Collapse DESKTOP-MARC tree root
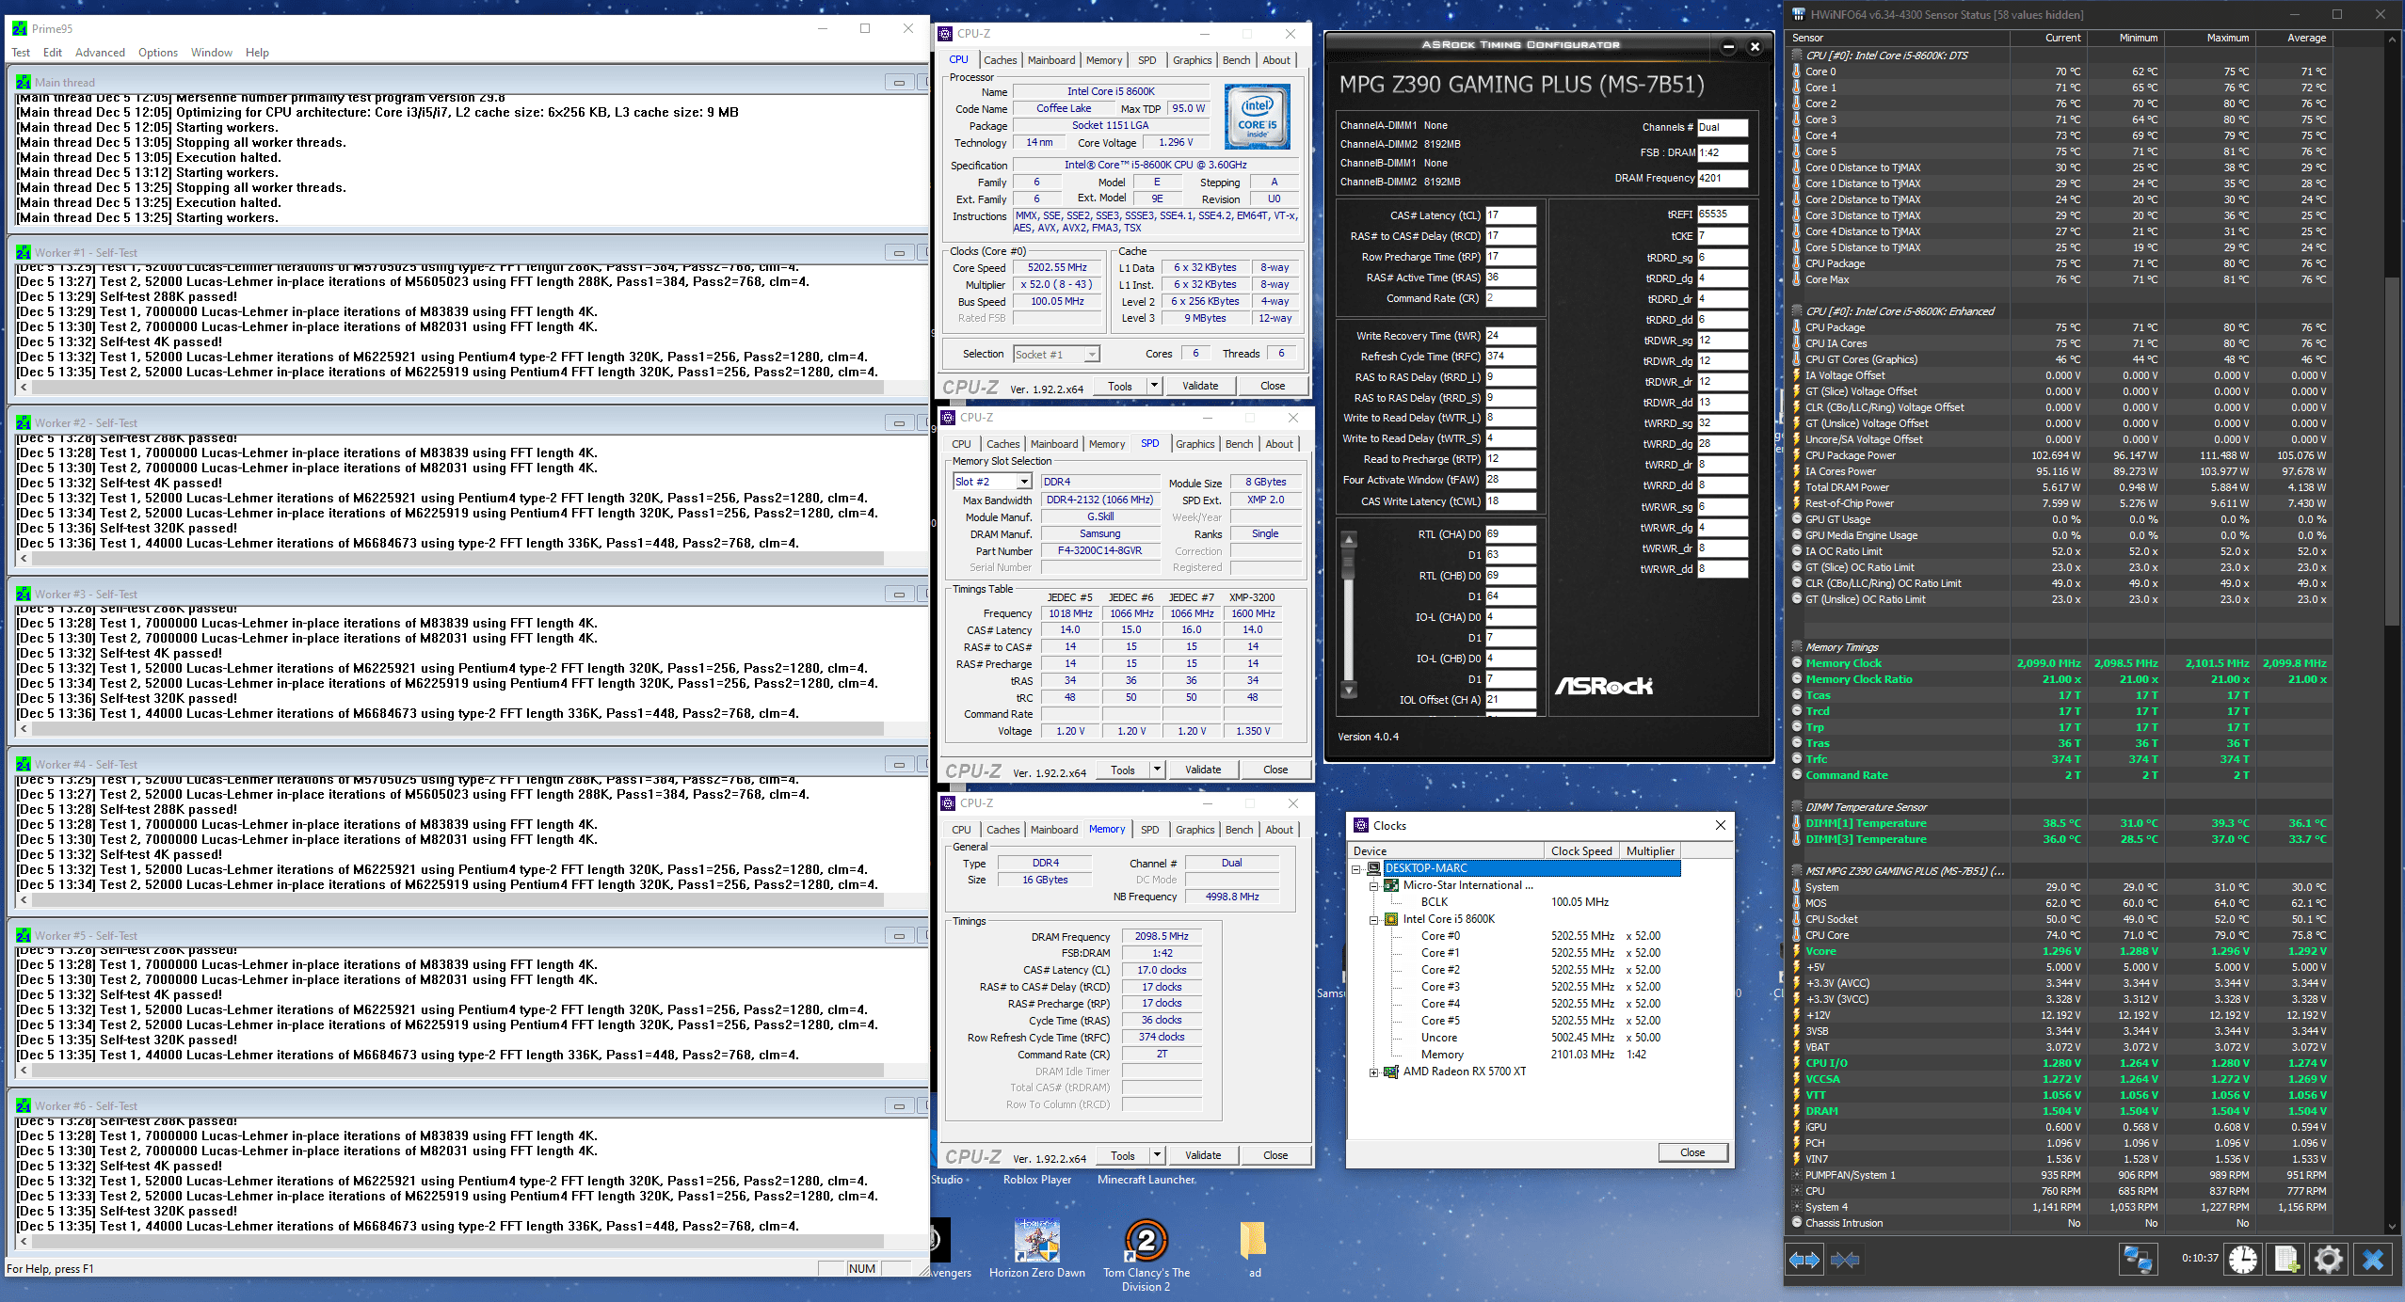 pos(1357,868)
